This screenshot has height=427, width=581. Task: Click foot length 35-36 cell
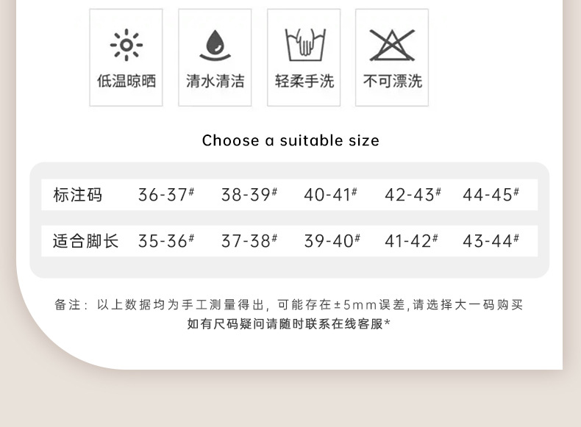click(165, 241)
